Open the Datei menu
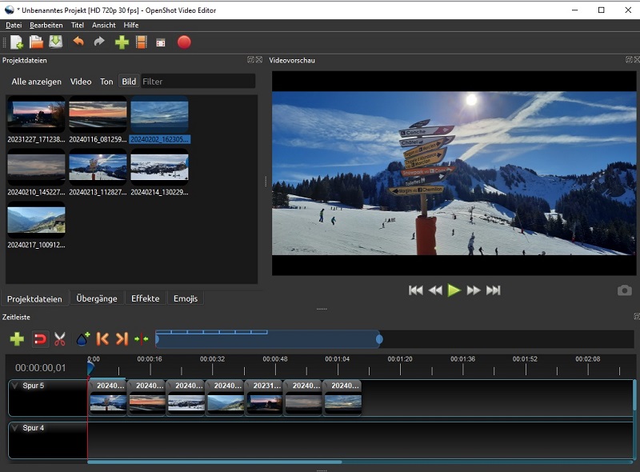 (x=14, y=26)
